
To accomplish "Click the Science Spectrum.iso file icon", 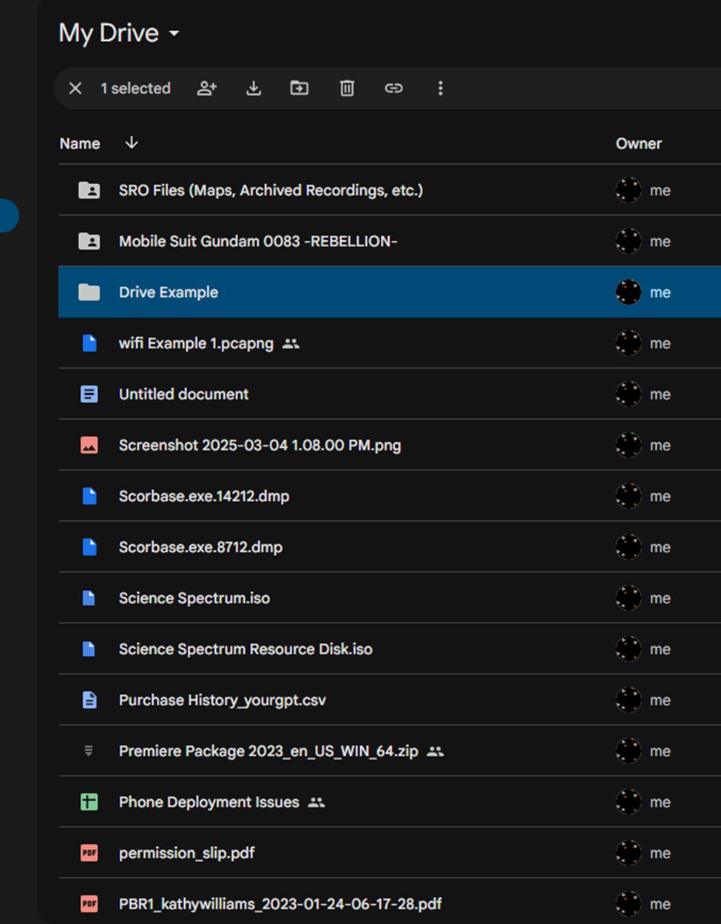I will (89, 598).
